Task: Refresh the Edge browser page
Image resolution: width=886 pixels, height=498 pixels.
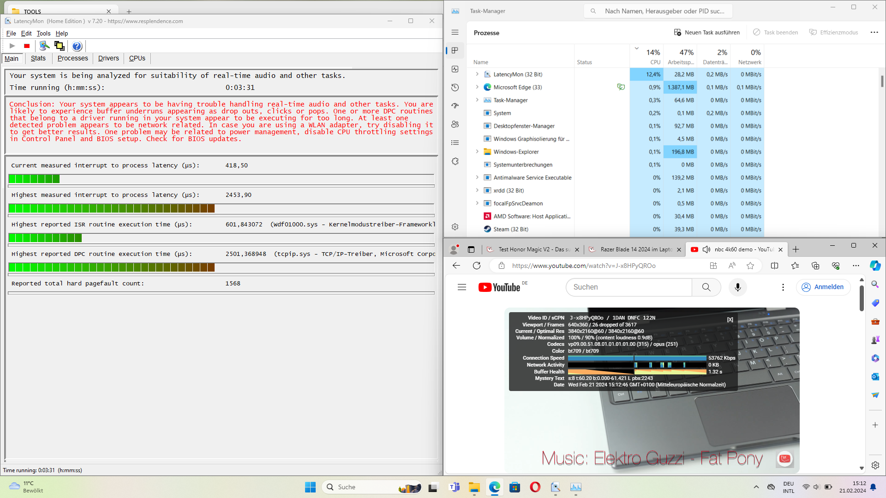Action: (477, 266)
